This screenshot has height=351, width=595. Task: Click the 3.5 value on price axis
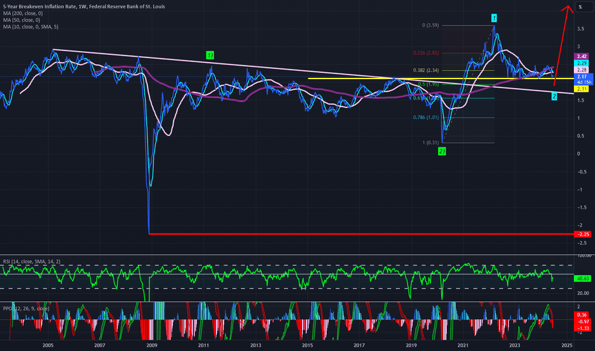click(580, 29)
